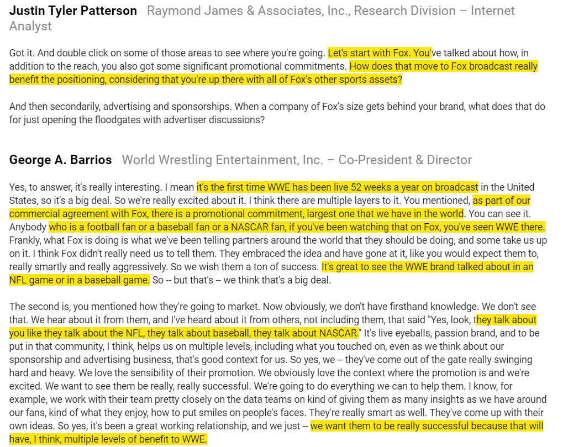Screen dimensions: 568x447
Task: Click the word "Analyst" under Patterson's name
Action: coord(30,27)
